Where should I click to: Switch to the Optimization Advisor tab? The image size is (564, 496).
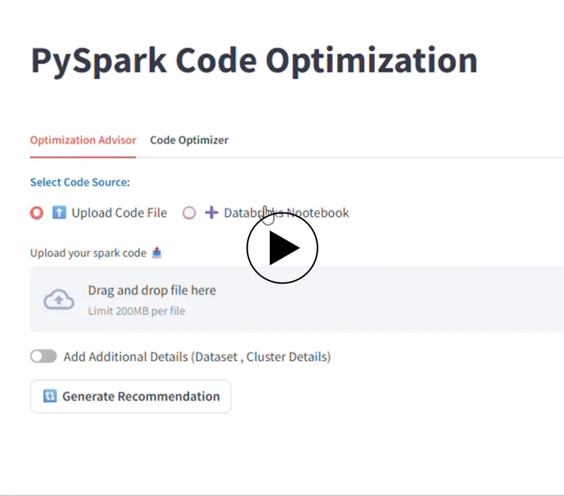[x=83, y=140]
